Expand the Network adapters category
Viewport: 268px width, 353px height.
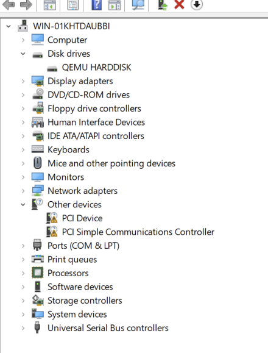point(23,191)
